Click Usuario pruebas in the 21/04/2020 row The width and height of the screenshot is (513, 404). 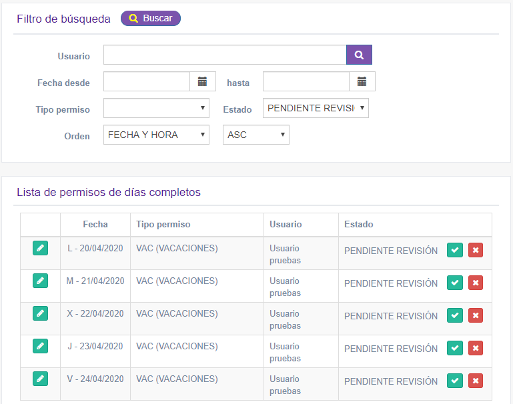285,287
